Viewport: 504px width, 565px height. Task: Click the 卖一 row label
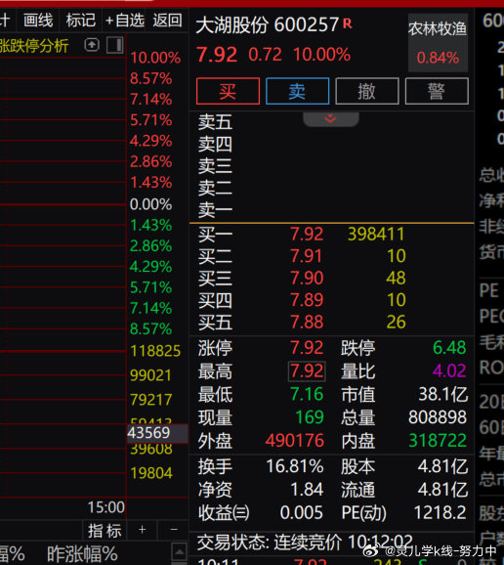215,210
